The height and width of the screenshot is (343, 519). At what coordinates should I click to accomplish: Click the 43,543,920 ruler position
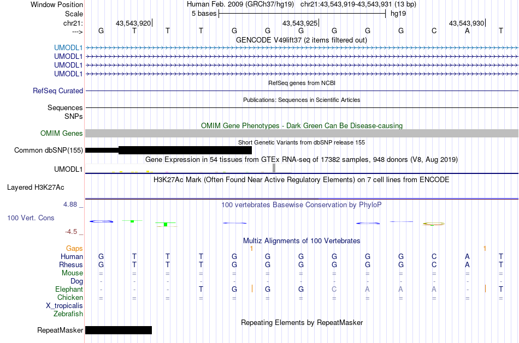point(133,23)
